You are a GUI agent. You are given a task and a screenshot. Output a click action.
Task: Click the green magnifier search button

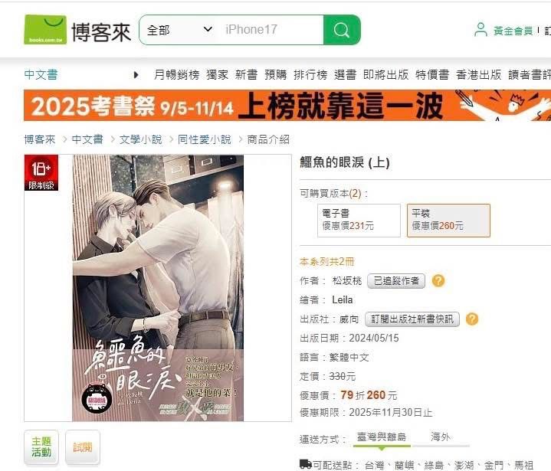pos(342,30)
